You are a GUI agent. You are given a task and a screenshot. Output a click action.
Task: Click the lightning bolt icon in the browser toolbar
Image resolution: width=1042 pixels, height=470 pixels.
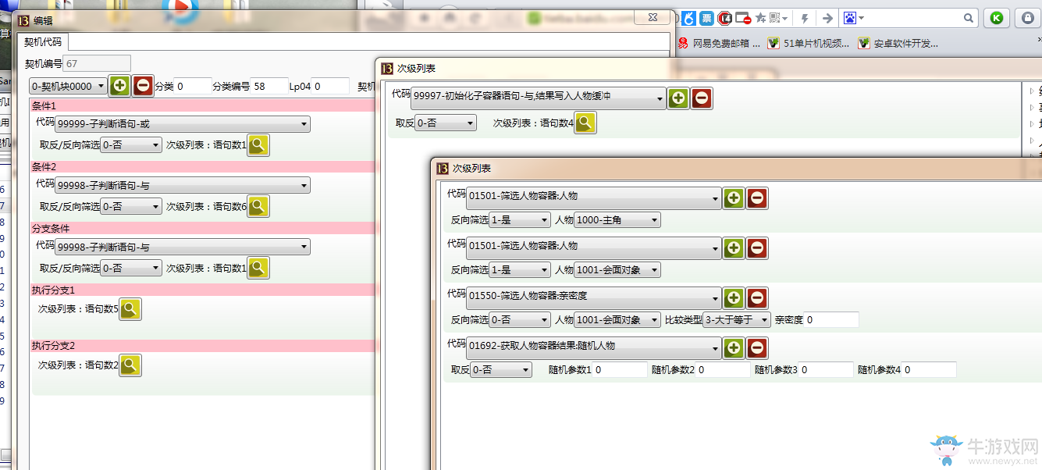pos(805,17)
